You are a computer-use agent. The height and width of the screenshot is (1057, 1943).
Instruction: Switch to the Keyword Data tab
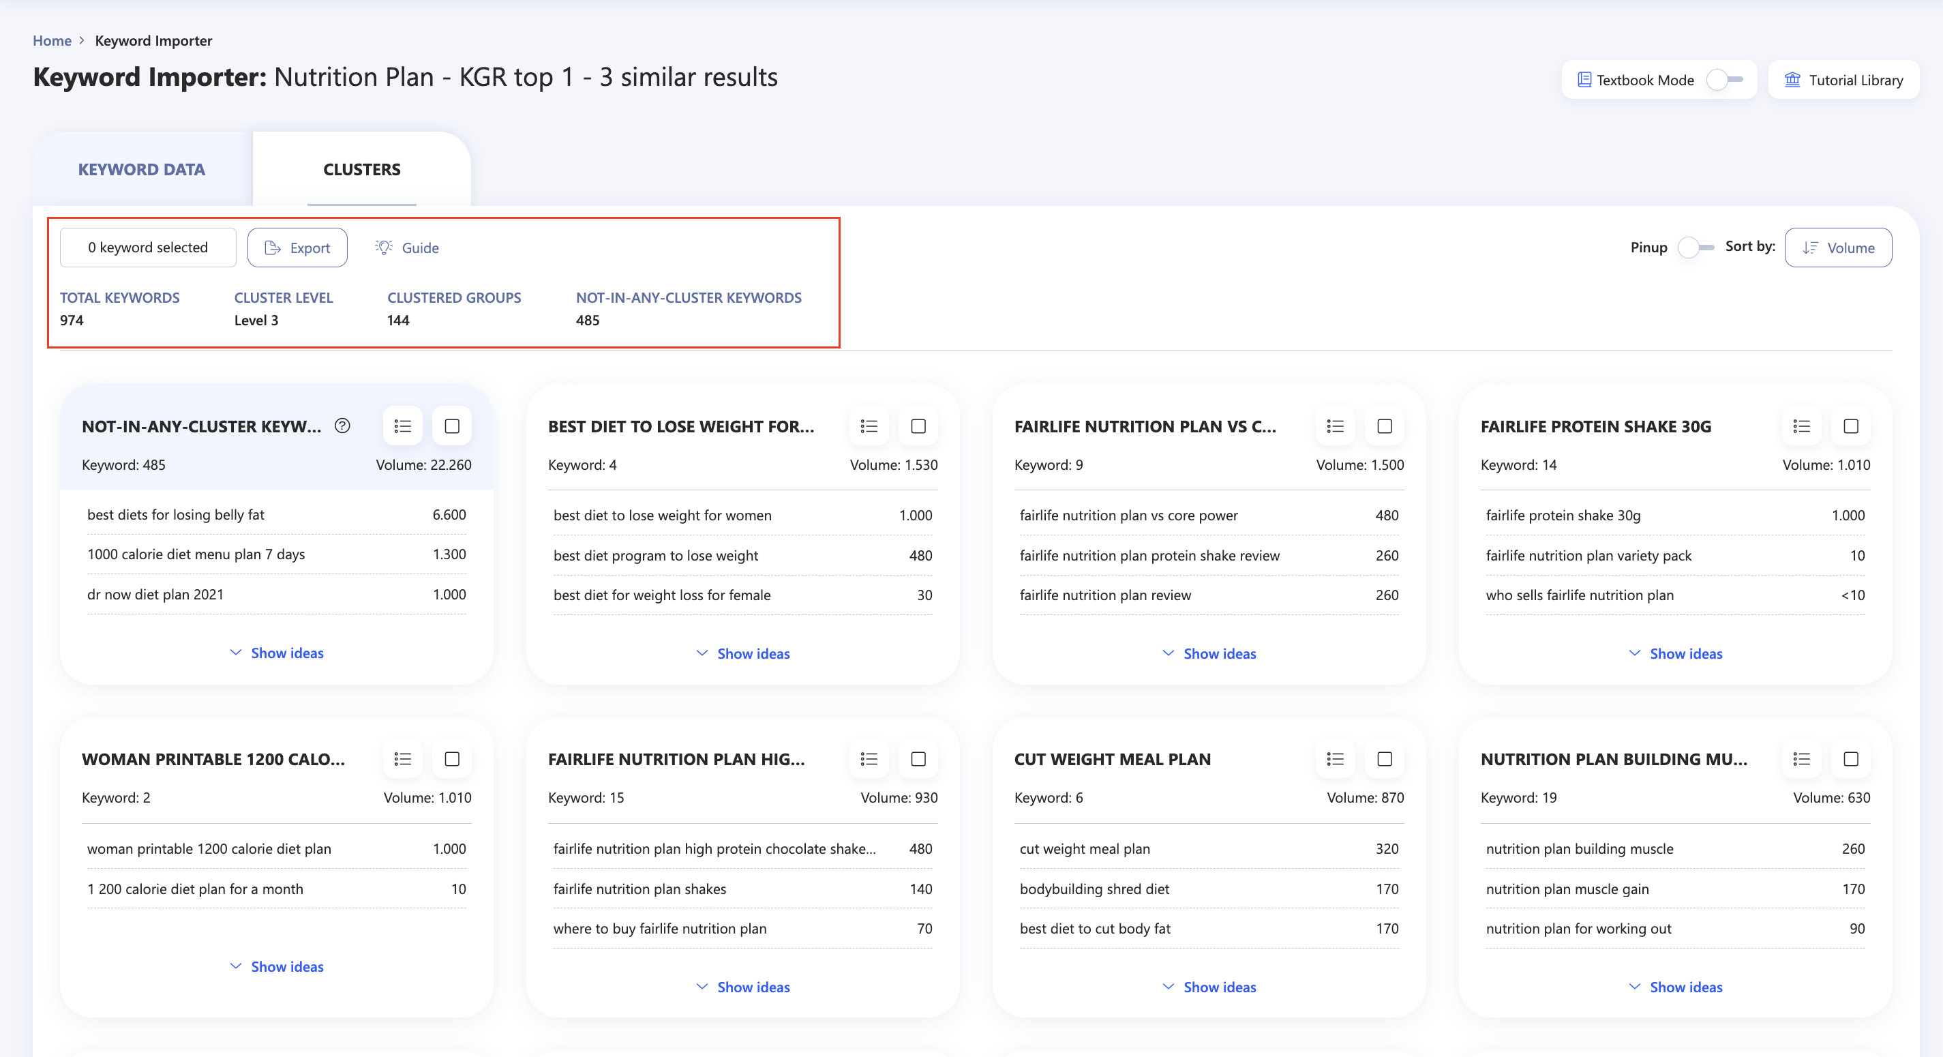(142, 170)
